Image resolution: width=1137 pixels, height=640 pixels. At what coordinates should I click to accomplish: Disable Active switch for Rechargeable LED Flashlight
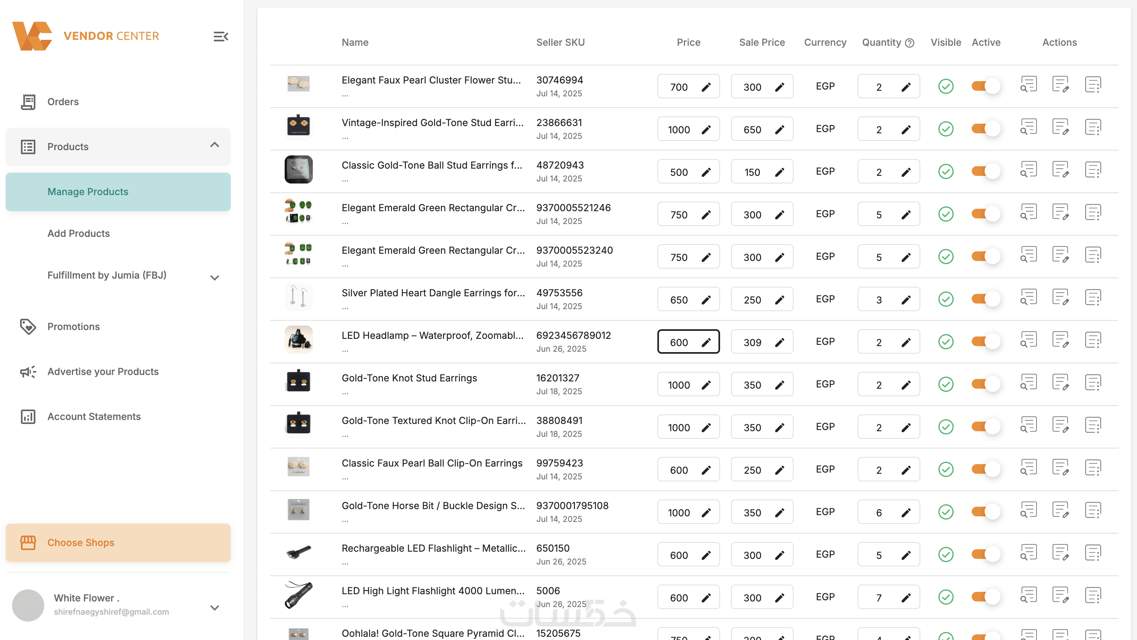point(985,554)
